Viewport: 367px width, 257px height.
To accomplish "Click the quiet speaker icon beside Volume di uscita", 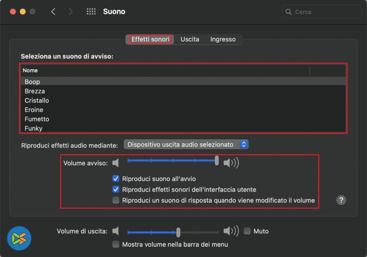I will 115,231.
